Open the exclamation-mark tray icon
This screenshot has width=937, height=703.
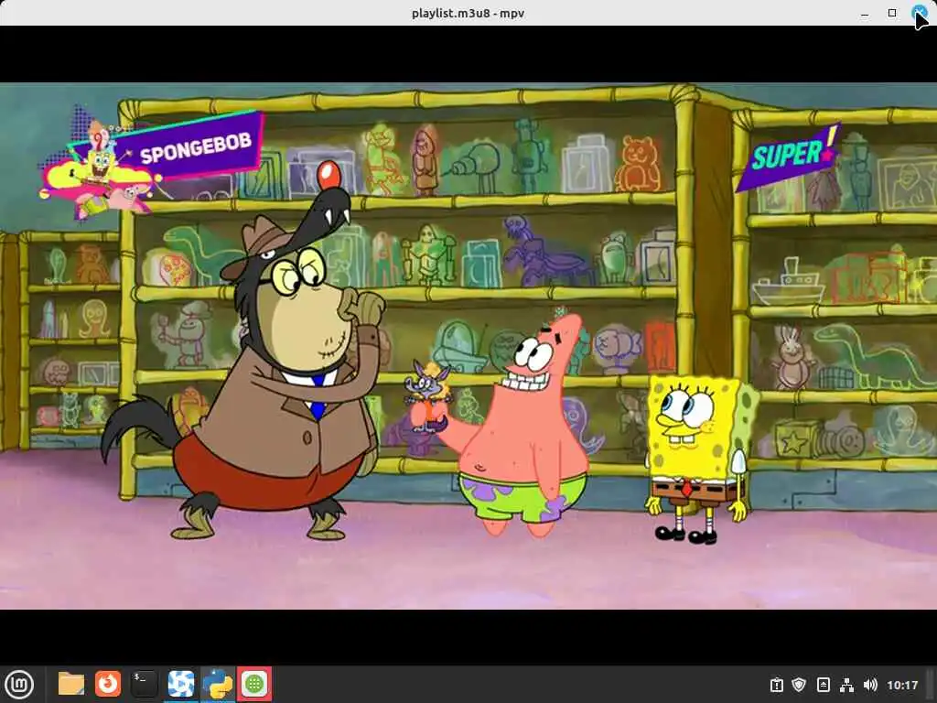(x=776, y=685)
